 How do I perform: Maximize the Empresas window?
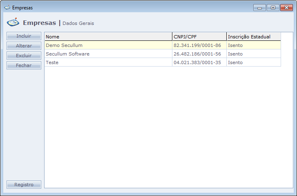272,7
